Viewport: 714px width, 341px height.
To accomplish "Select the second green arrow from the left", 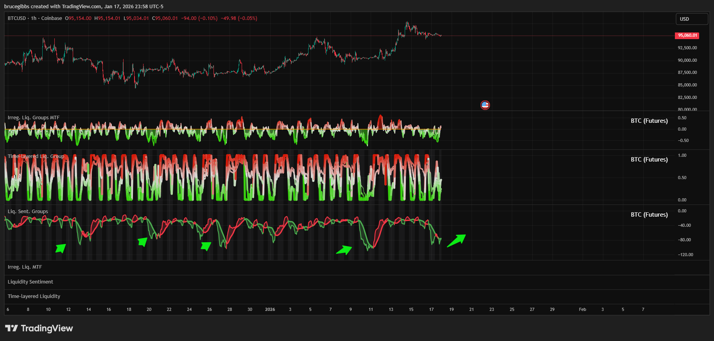I will coord(143,242).
